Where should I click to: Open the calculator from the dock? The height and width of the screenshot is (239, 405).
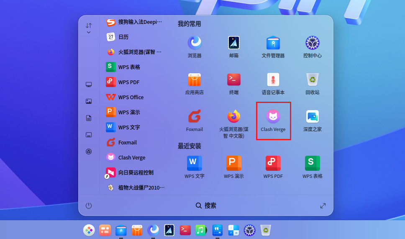pos(233,230)
